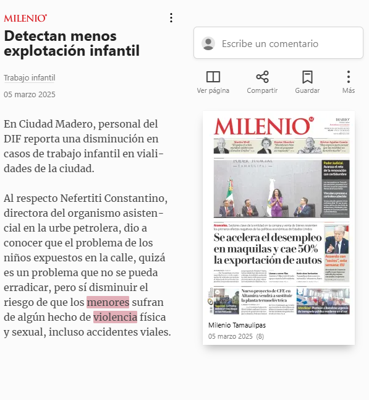Click the Guardar label
The image size is (369, 400).
(x=307, y=90)
